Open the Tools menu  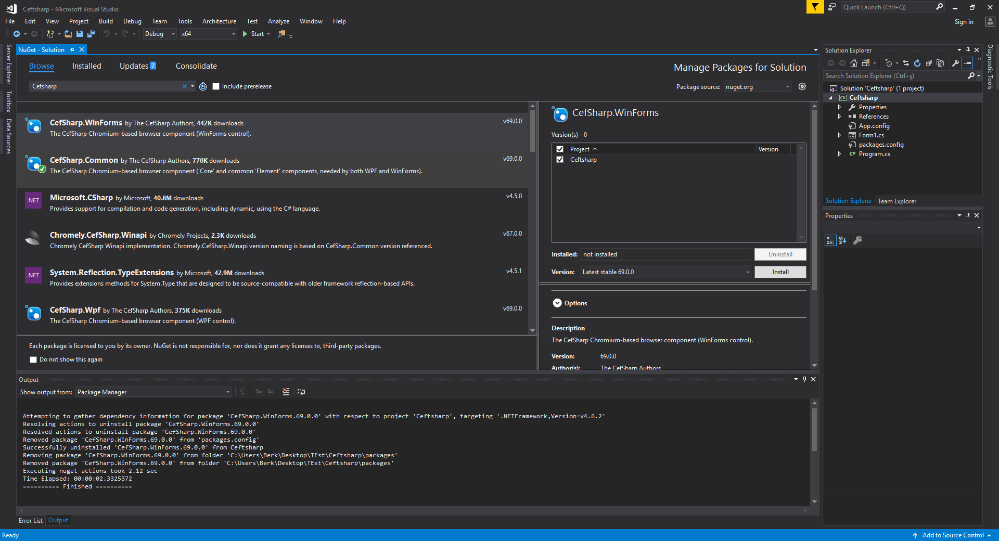[185, 21]
